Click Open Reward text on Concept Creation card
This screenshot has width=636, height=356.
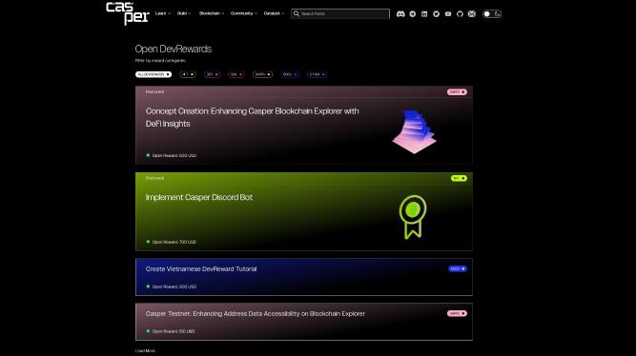[x=174, y=155]
